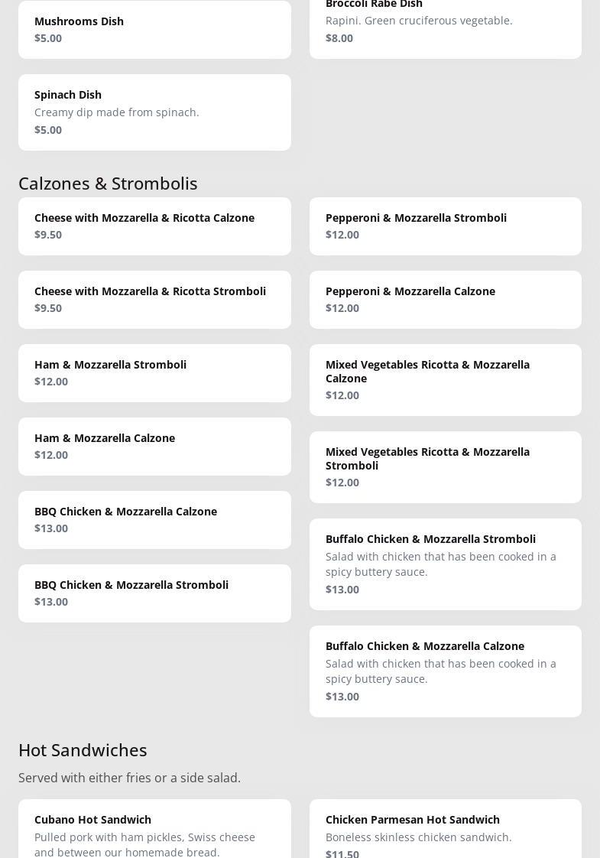600x858 pixels.
Task: Choose Broccoli Rabe Dish card
Action: [445, 23]
